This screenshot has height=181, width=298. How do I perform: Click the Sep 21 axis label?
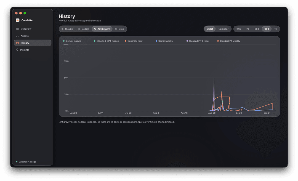(267, 113)
